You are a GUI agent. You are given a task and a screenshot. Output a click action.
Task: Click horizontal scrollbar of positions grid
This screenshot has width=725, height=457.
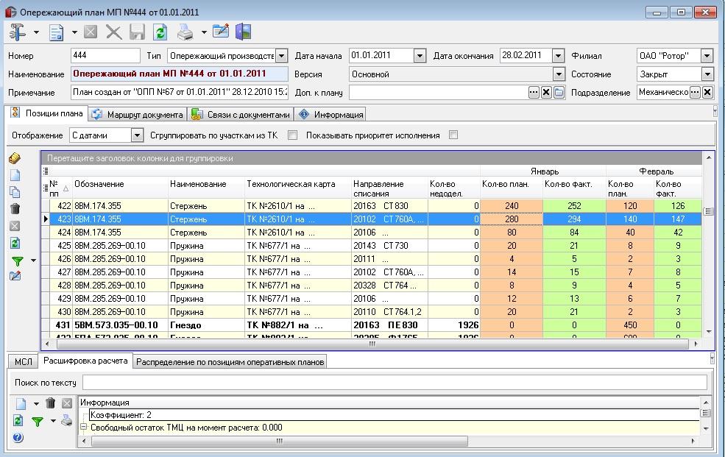pyautogui.click(x=372, y=344)
